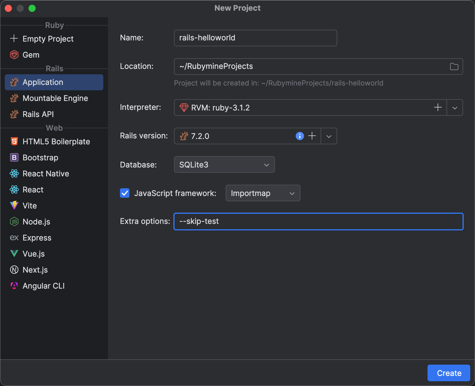Select the Gem project type
475x386 pixels.
point(31,55)
